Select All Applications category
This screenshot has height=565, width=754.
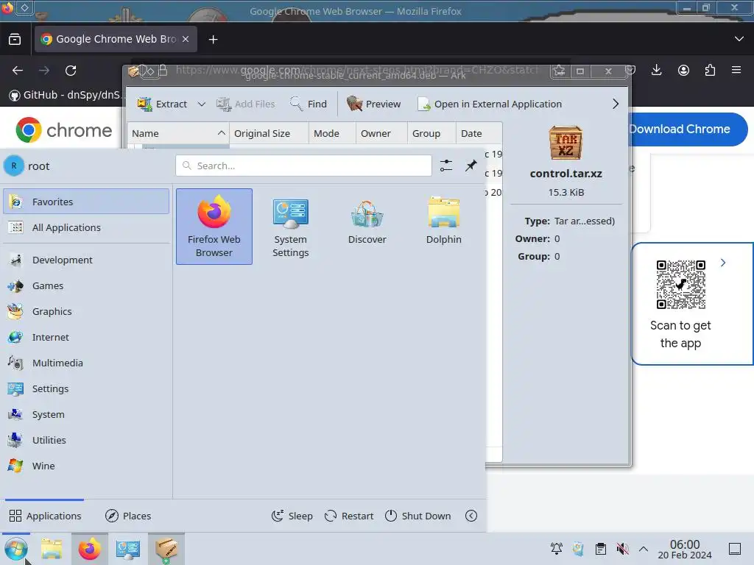[x=86, y=227]
